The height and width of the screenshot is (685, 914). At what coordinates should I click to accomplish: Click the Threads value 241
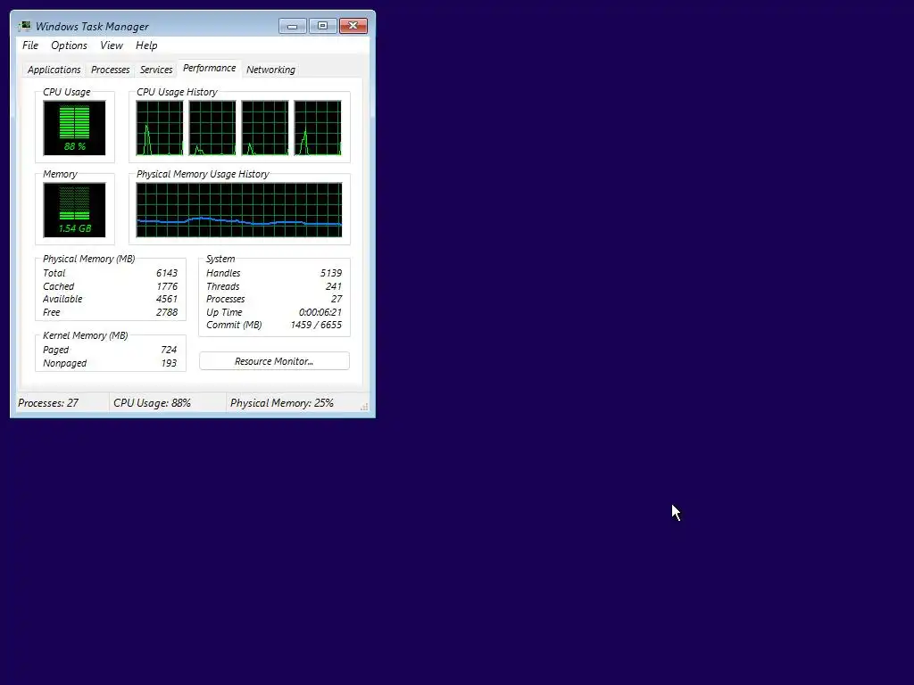pyautogui.click(x=334, y=286)
